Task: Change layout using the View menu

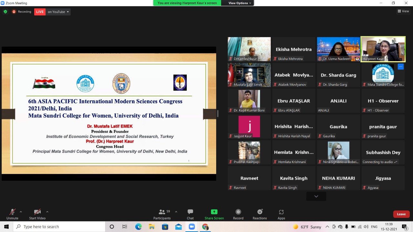Action: pos(403,11)
